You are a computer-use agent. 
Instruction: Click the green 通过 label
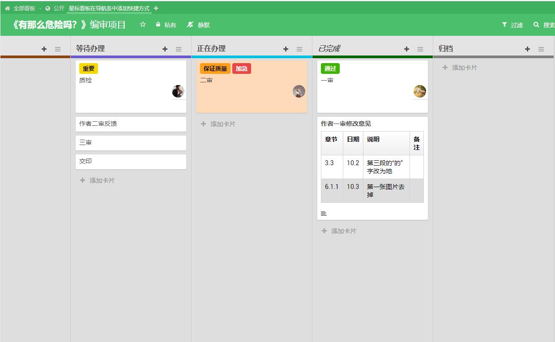click(330, 68)
